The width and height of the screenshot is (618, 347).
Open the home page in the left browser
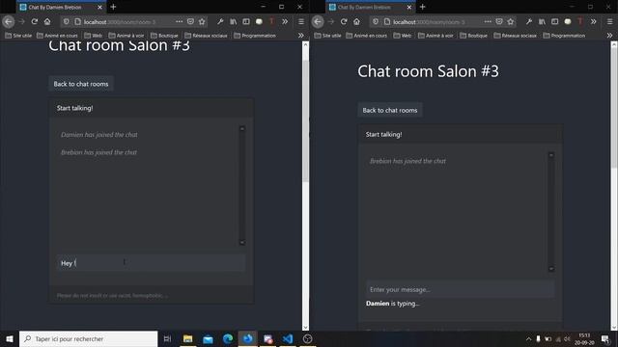click(x=47, y=21)
